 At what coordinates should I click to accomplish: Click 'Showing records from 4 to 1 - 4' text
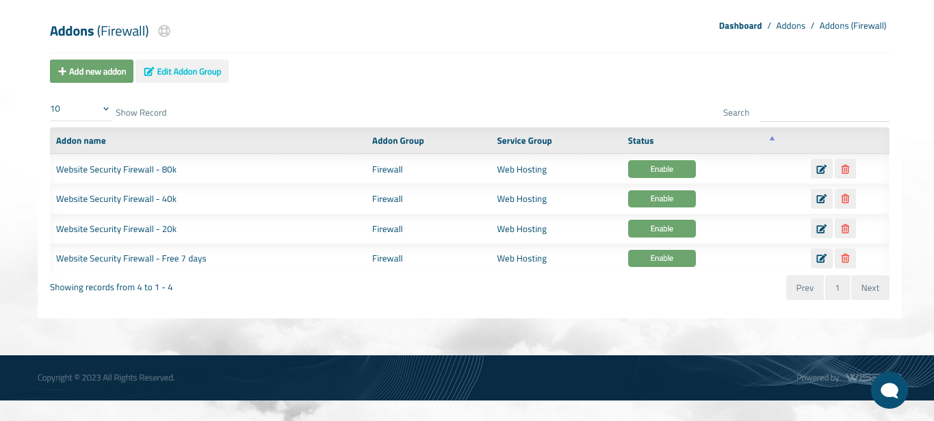click(112, 288)
